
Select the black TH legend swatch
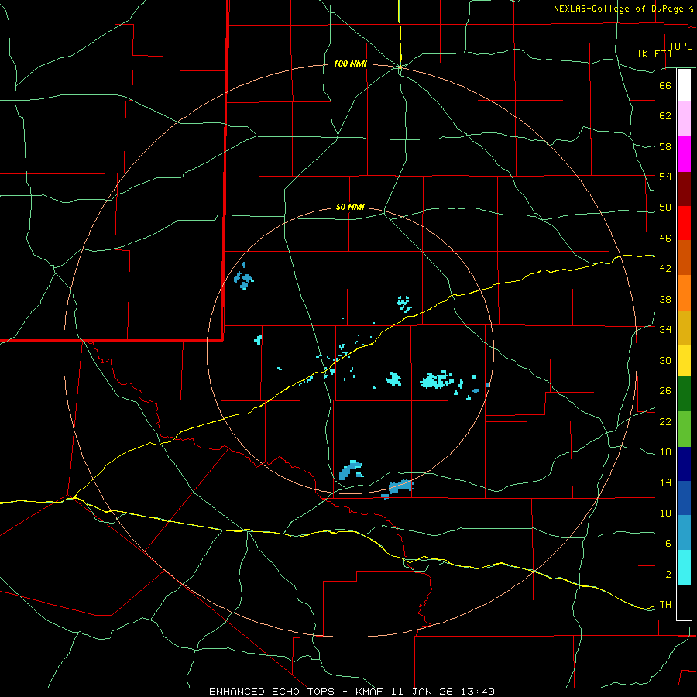coord(684,603)
